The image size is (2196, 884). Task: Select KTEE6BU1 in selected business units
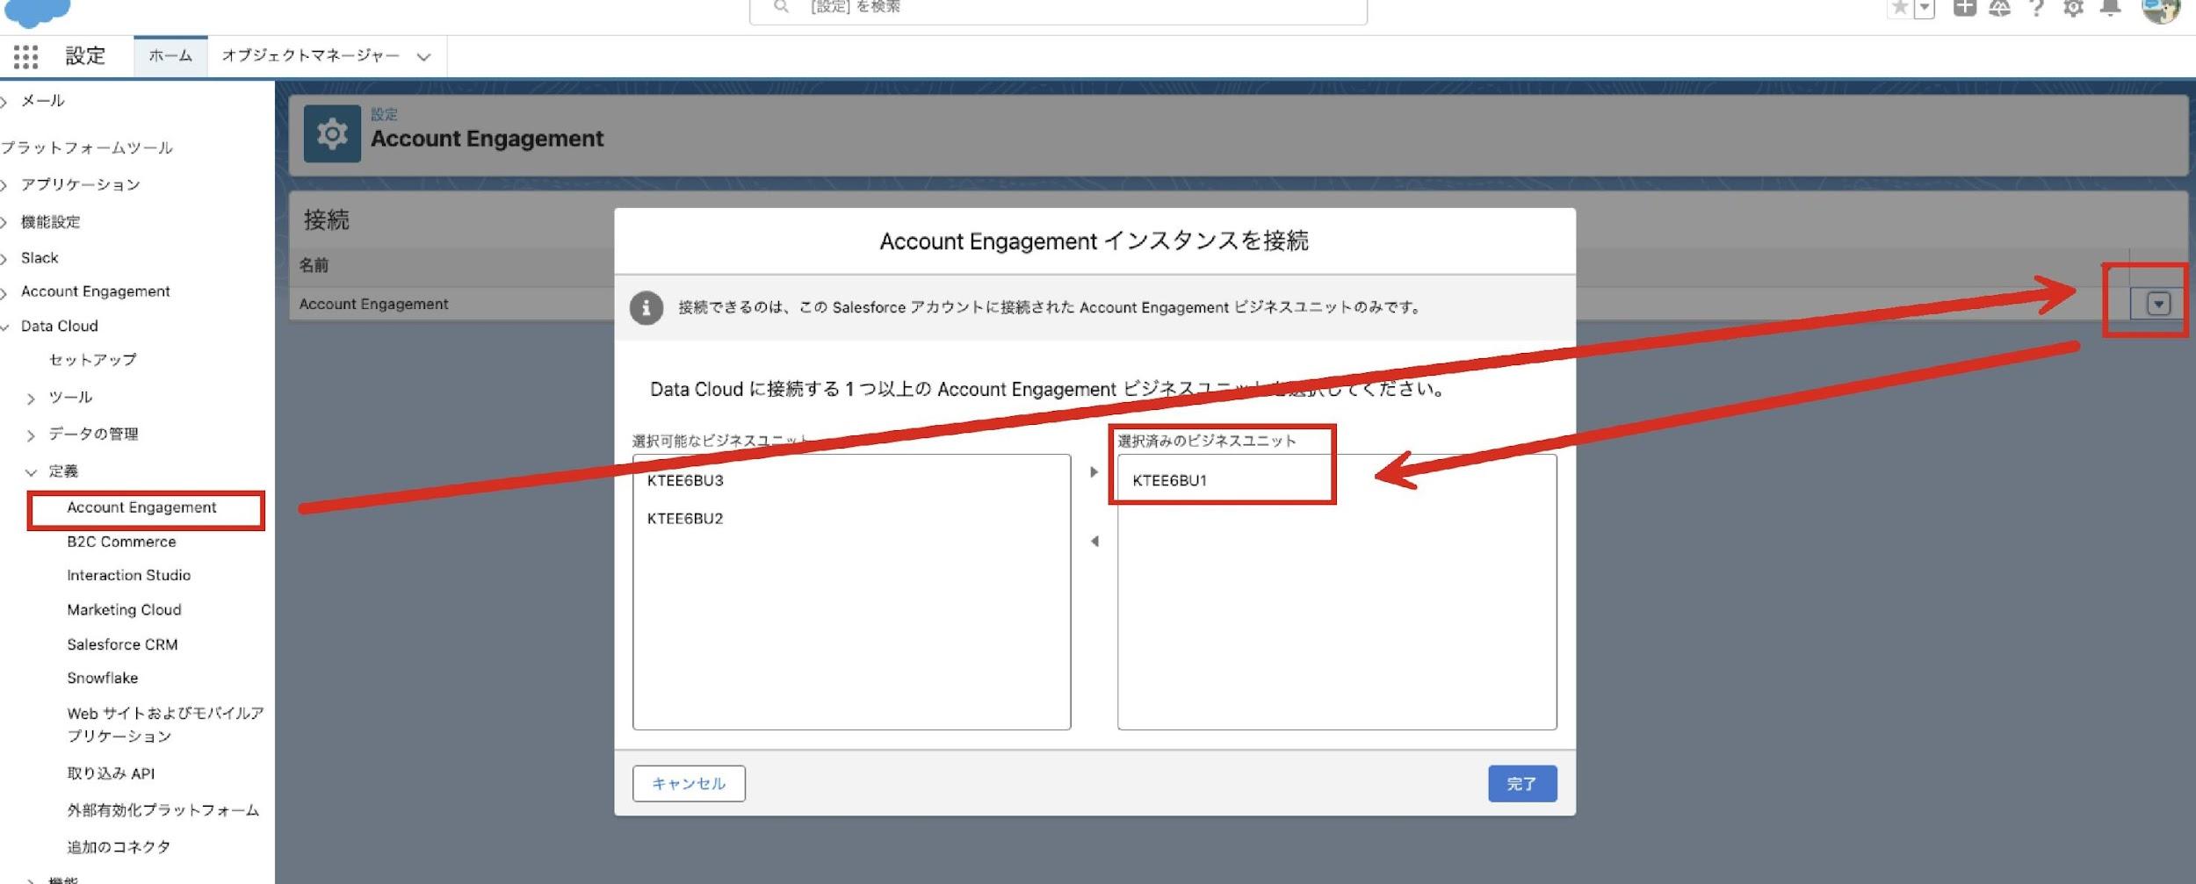(1169, 480)
